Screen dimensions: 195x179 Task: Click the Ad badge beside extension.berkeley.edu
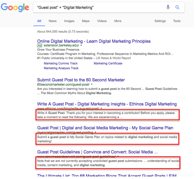pos(39,45)
